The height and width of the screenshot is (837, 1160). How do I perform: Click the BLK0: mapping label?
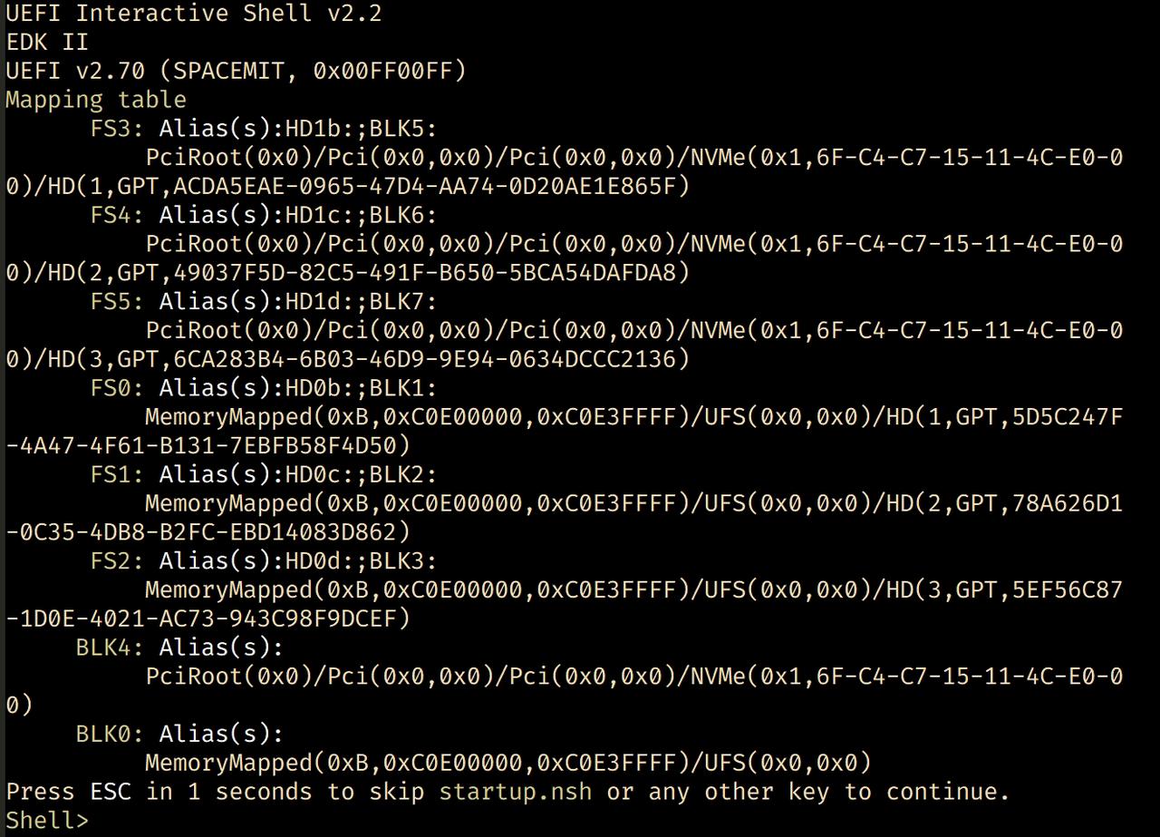click(113, 734)
